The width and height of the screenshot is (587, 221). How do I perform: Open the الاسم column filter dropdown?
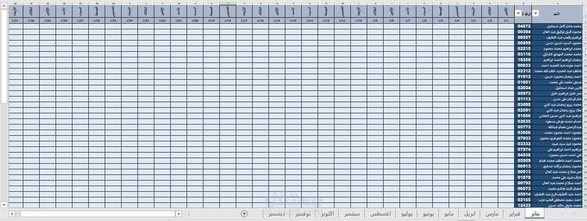tap(536, 13)
